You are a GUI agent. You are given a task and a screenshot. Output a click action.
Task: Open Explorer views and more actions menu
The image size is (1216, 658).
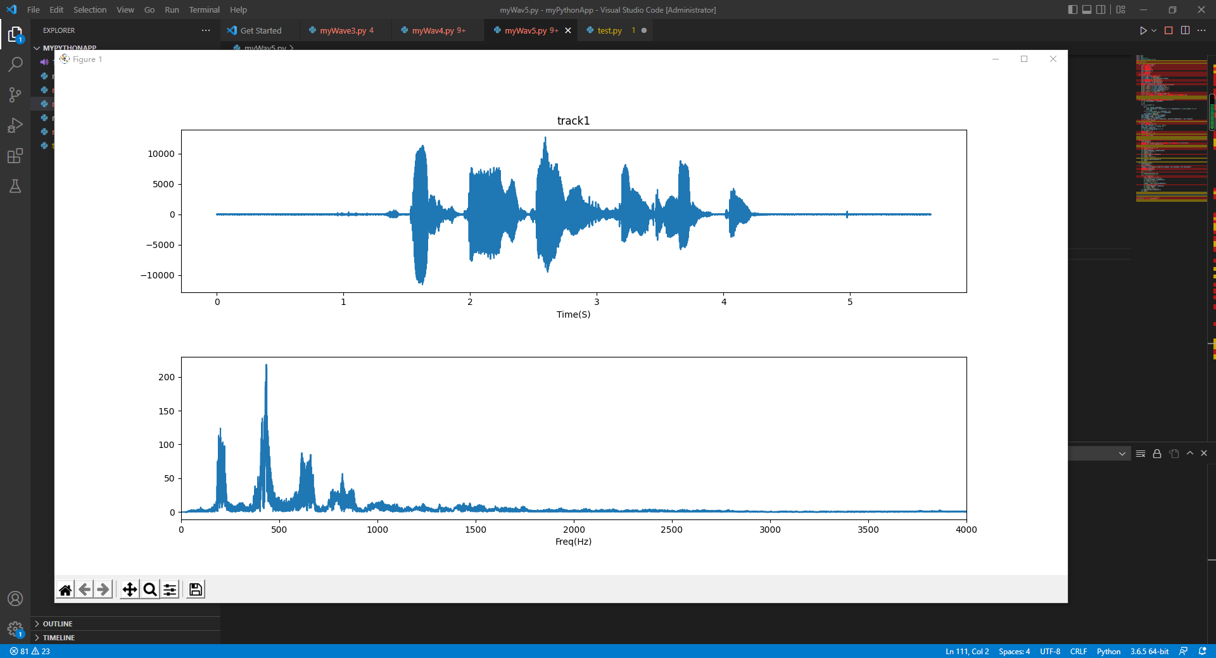click(206, 30)
